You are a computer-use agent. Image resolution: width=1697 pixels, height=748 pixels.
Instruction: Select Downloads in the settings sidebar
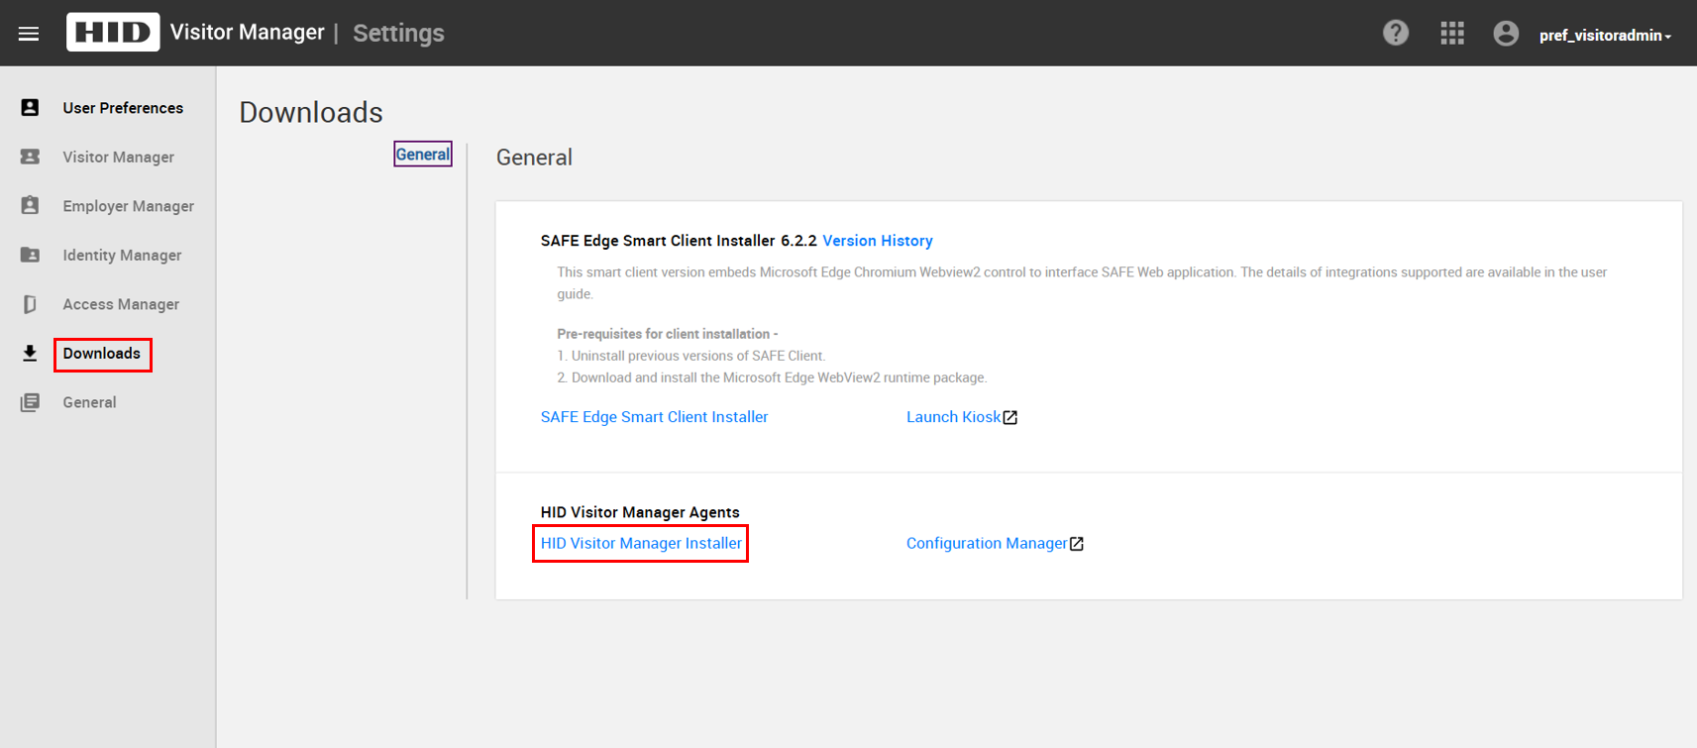pyautogui.click(x=102, y=354)
